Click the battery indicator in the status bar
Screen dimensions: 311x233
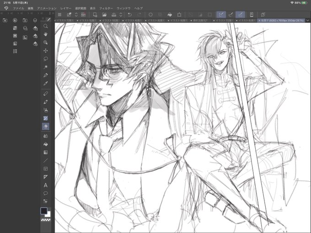point(304,3)
